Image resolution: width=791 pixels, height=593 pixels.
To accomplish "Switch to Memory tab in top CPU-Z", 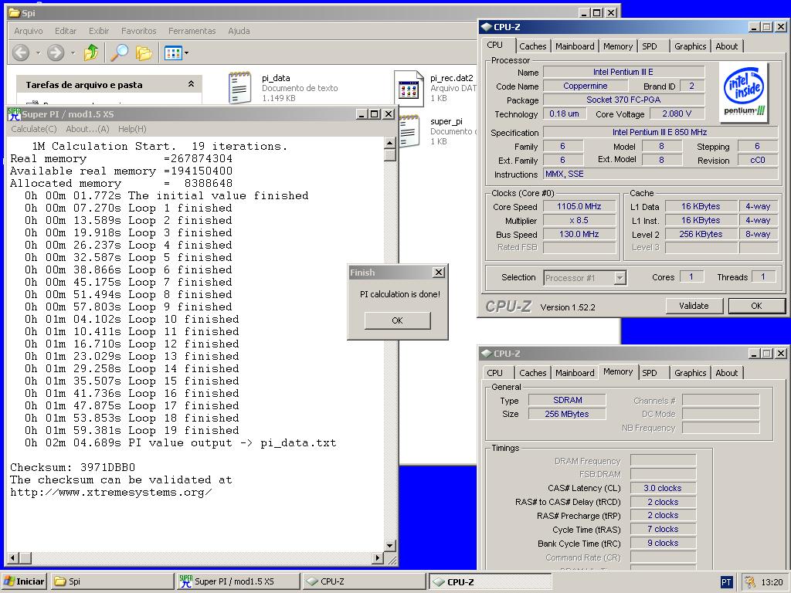I will tap(618, 46).
